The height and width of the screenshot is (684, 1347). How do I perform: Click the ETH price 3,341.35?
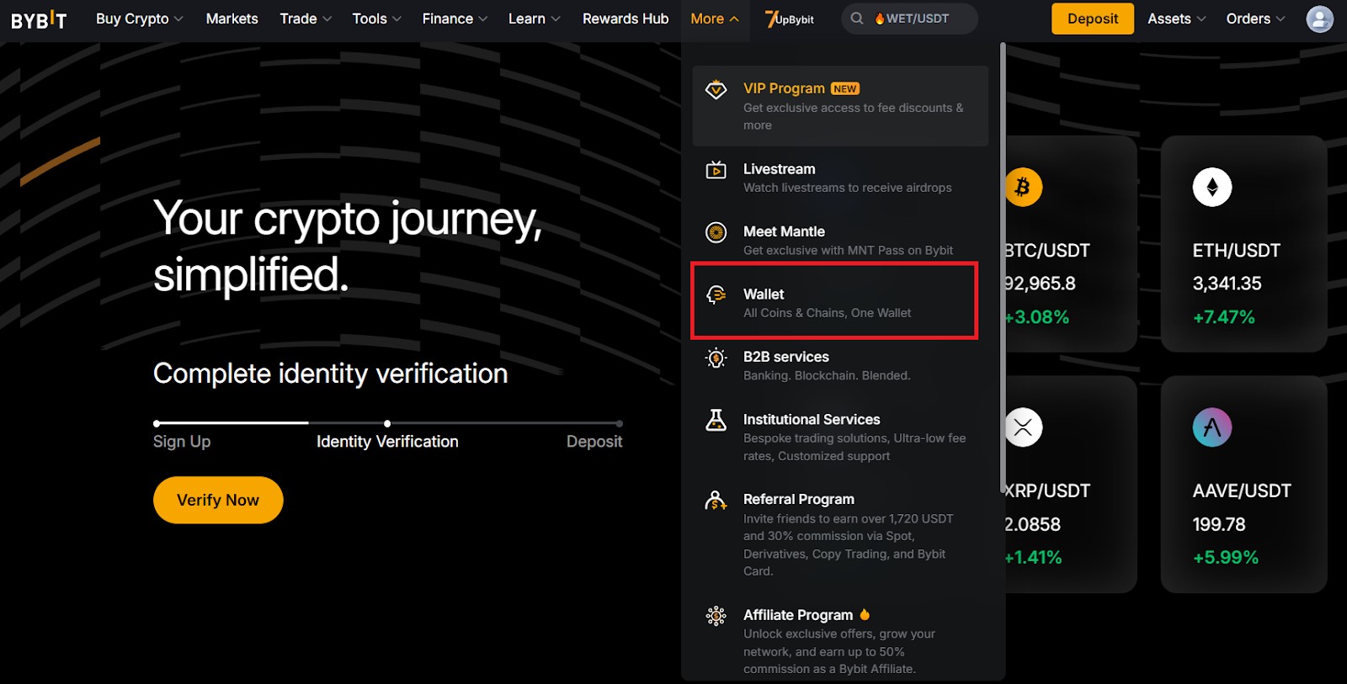(x=1227, y=284)
